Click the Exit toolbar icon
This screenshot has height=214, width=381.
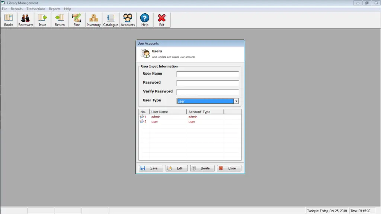[161, 19]
